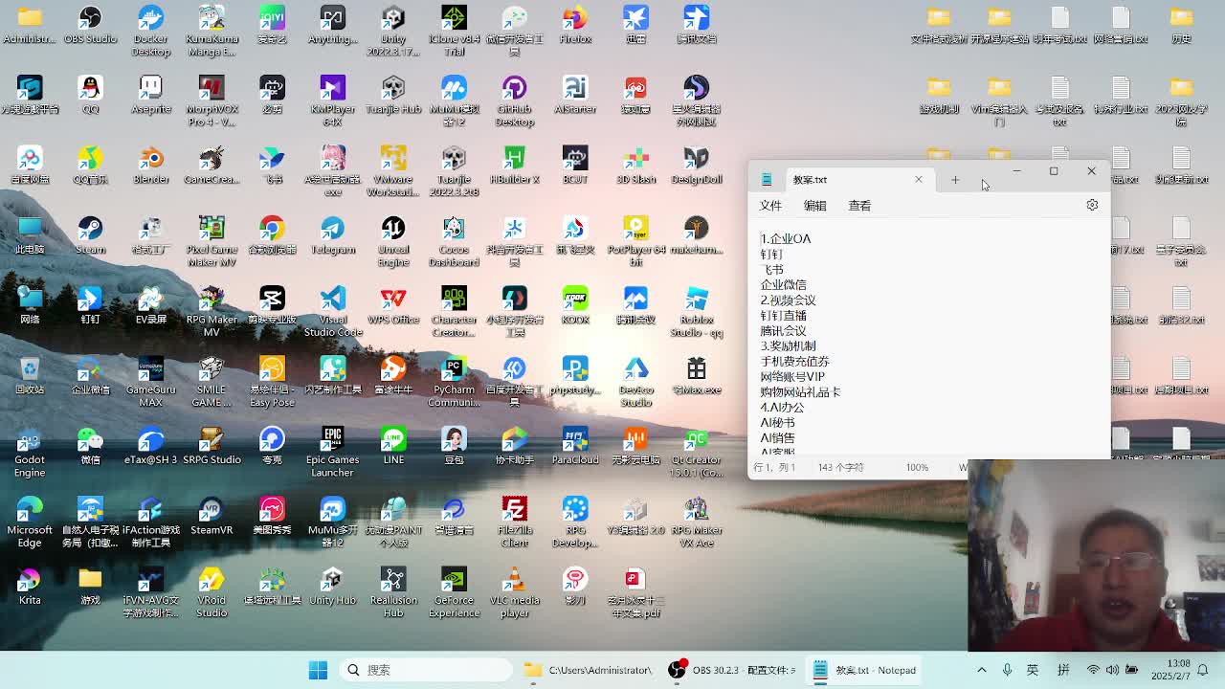Select the PotPlayer 64 bit shortcut
The width and height of the screenshot is (1225, 689).
[635, 241]
